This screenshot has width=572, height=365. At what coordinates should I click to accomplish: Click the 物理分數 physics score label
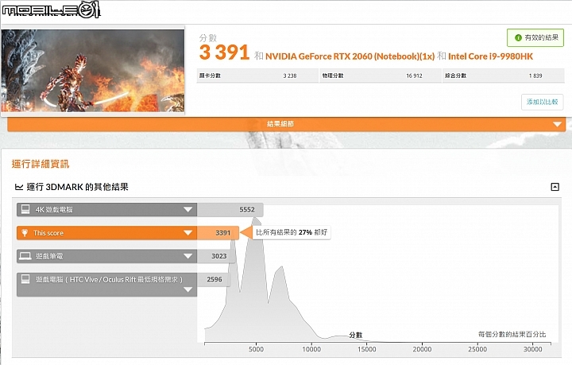point(333,76)
